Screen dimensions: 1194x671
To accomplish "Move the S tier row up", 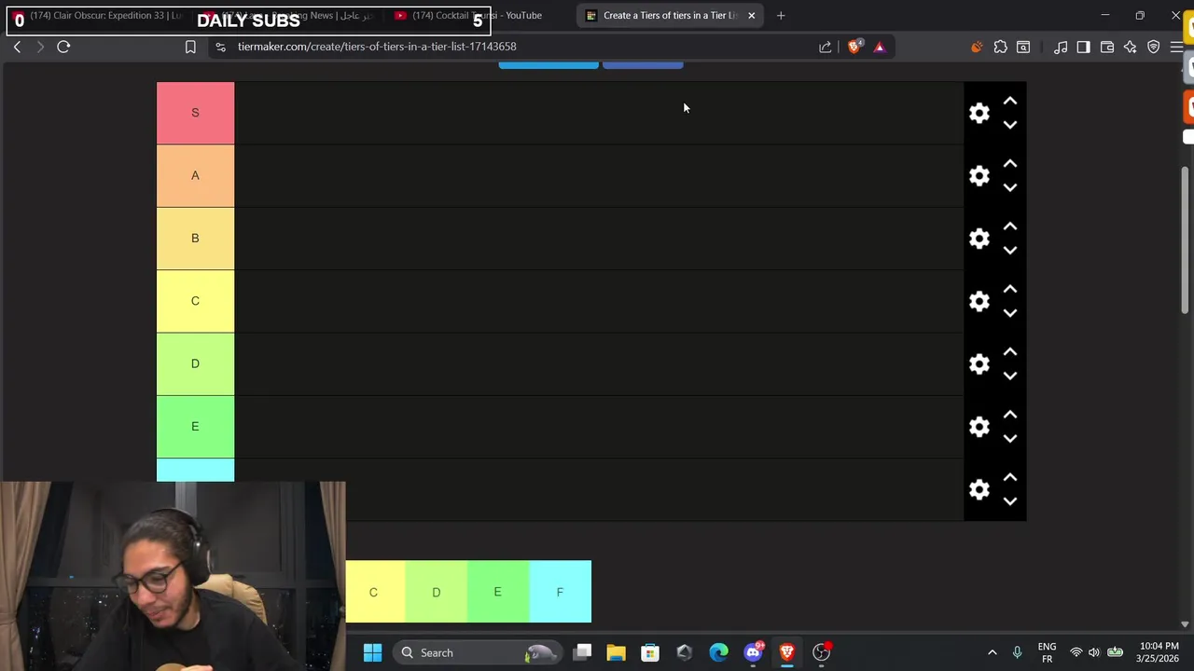I will pos(1010,101).
